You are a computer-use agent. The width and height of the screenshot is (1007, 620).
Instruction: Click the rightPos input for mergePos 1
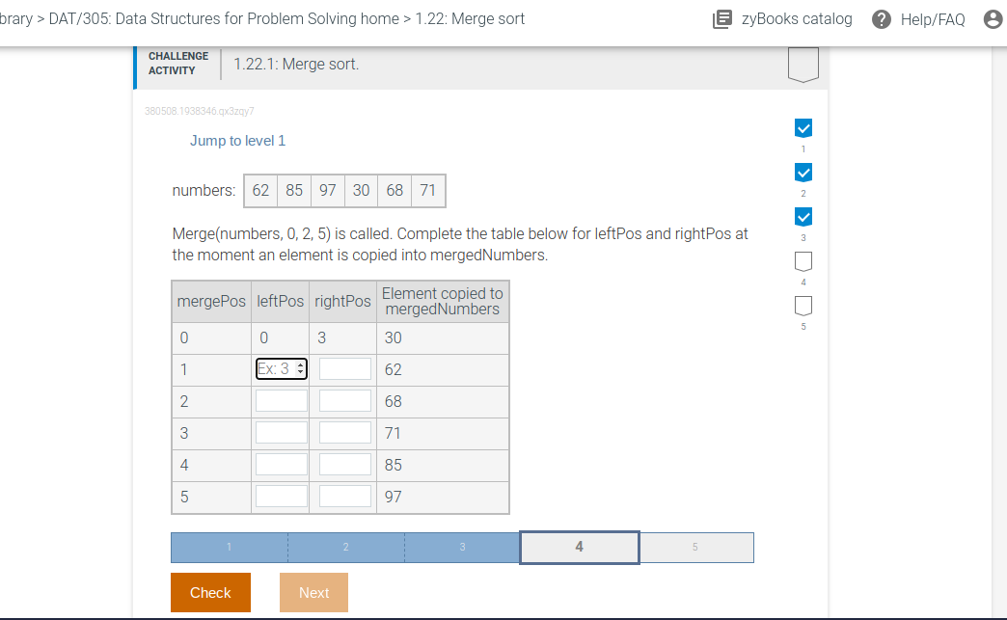(x=344, y=368)
